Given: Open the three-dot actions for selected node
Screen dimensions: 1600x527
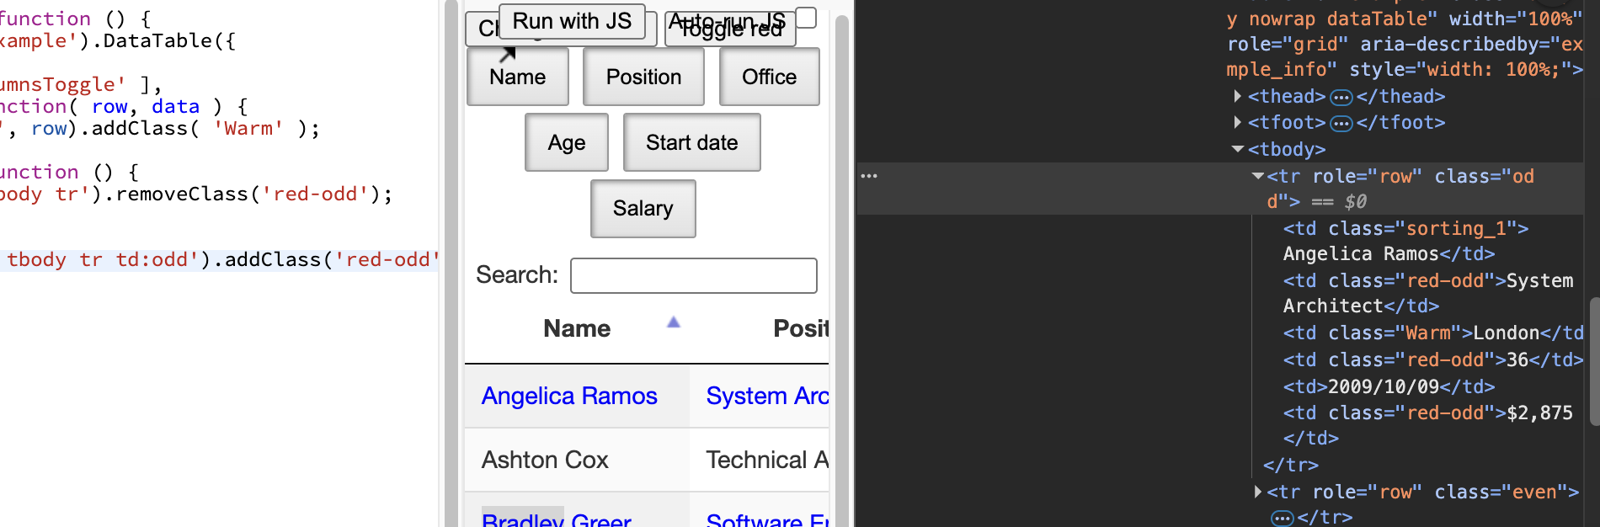Looking at the screenshot, I should click(x=869, y=176).
